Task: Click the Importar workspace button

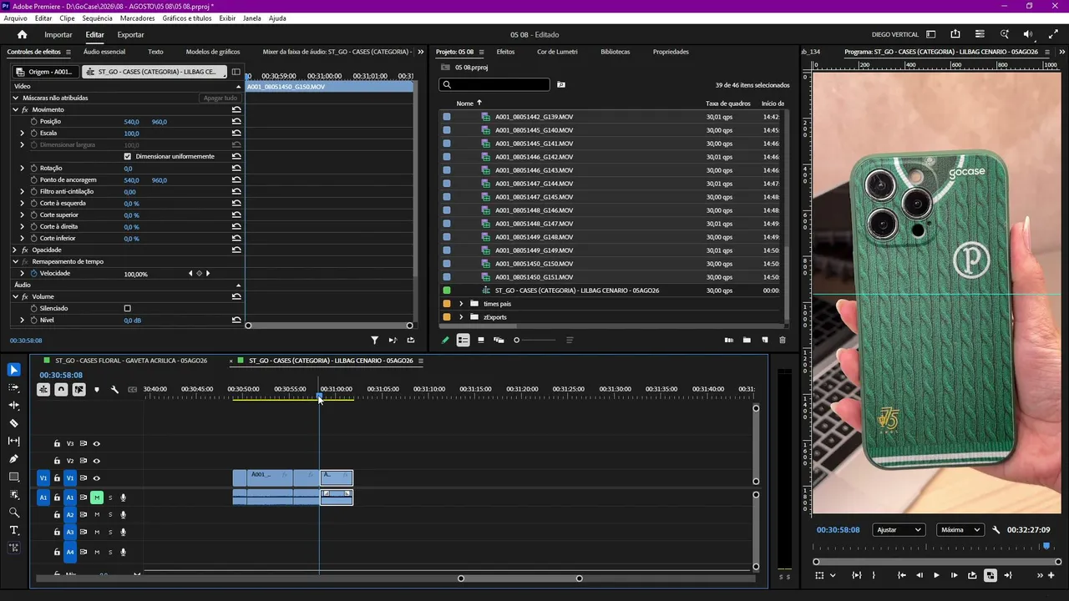Action: 58,35
